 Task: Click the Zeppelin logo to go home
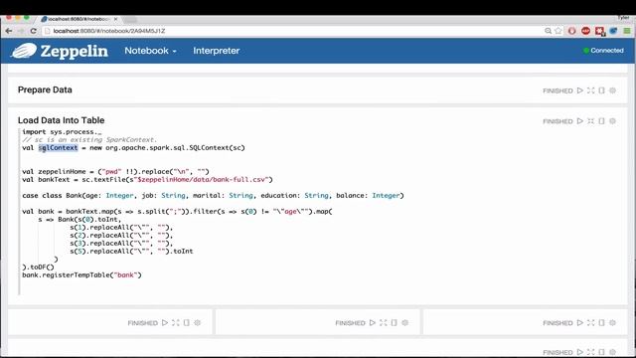(60, 51)
